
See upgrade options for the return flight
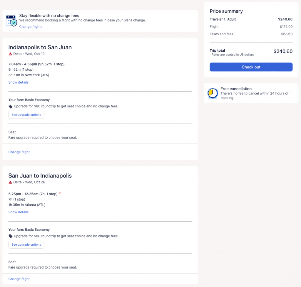click(x=26, y=244)
